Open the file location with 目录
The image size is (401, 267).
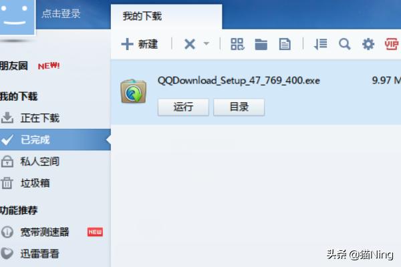tap(239, 107)
